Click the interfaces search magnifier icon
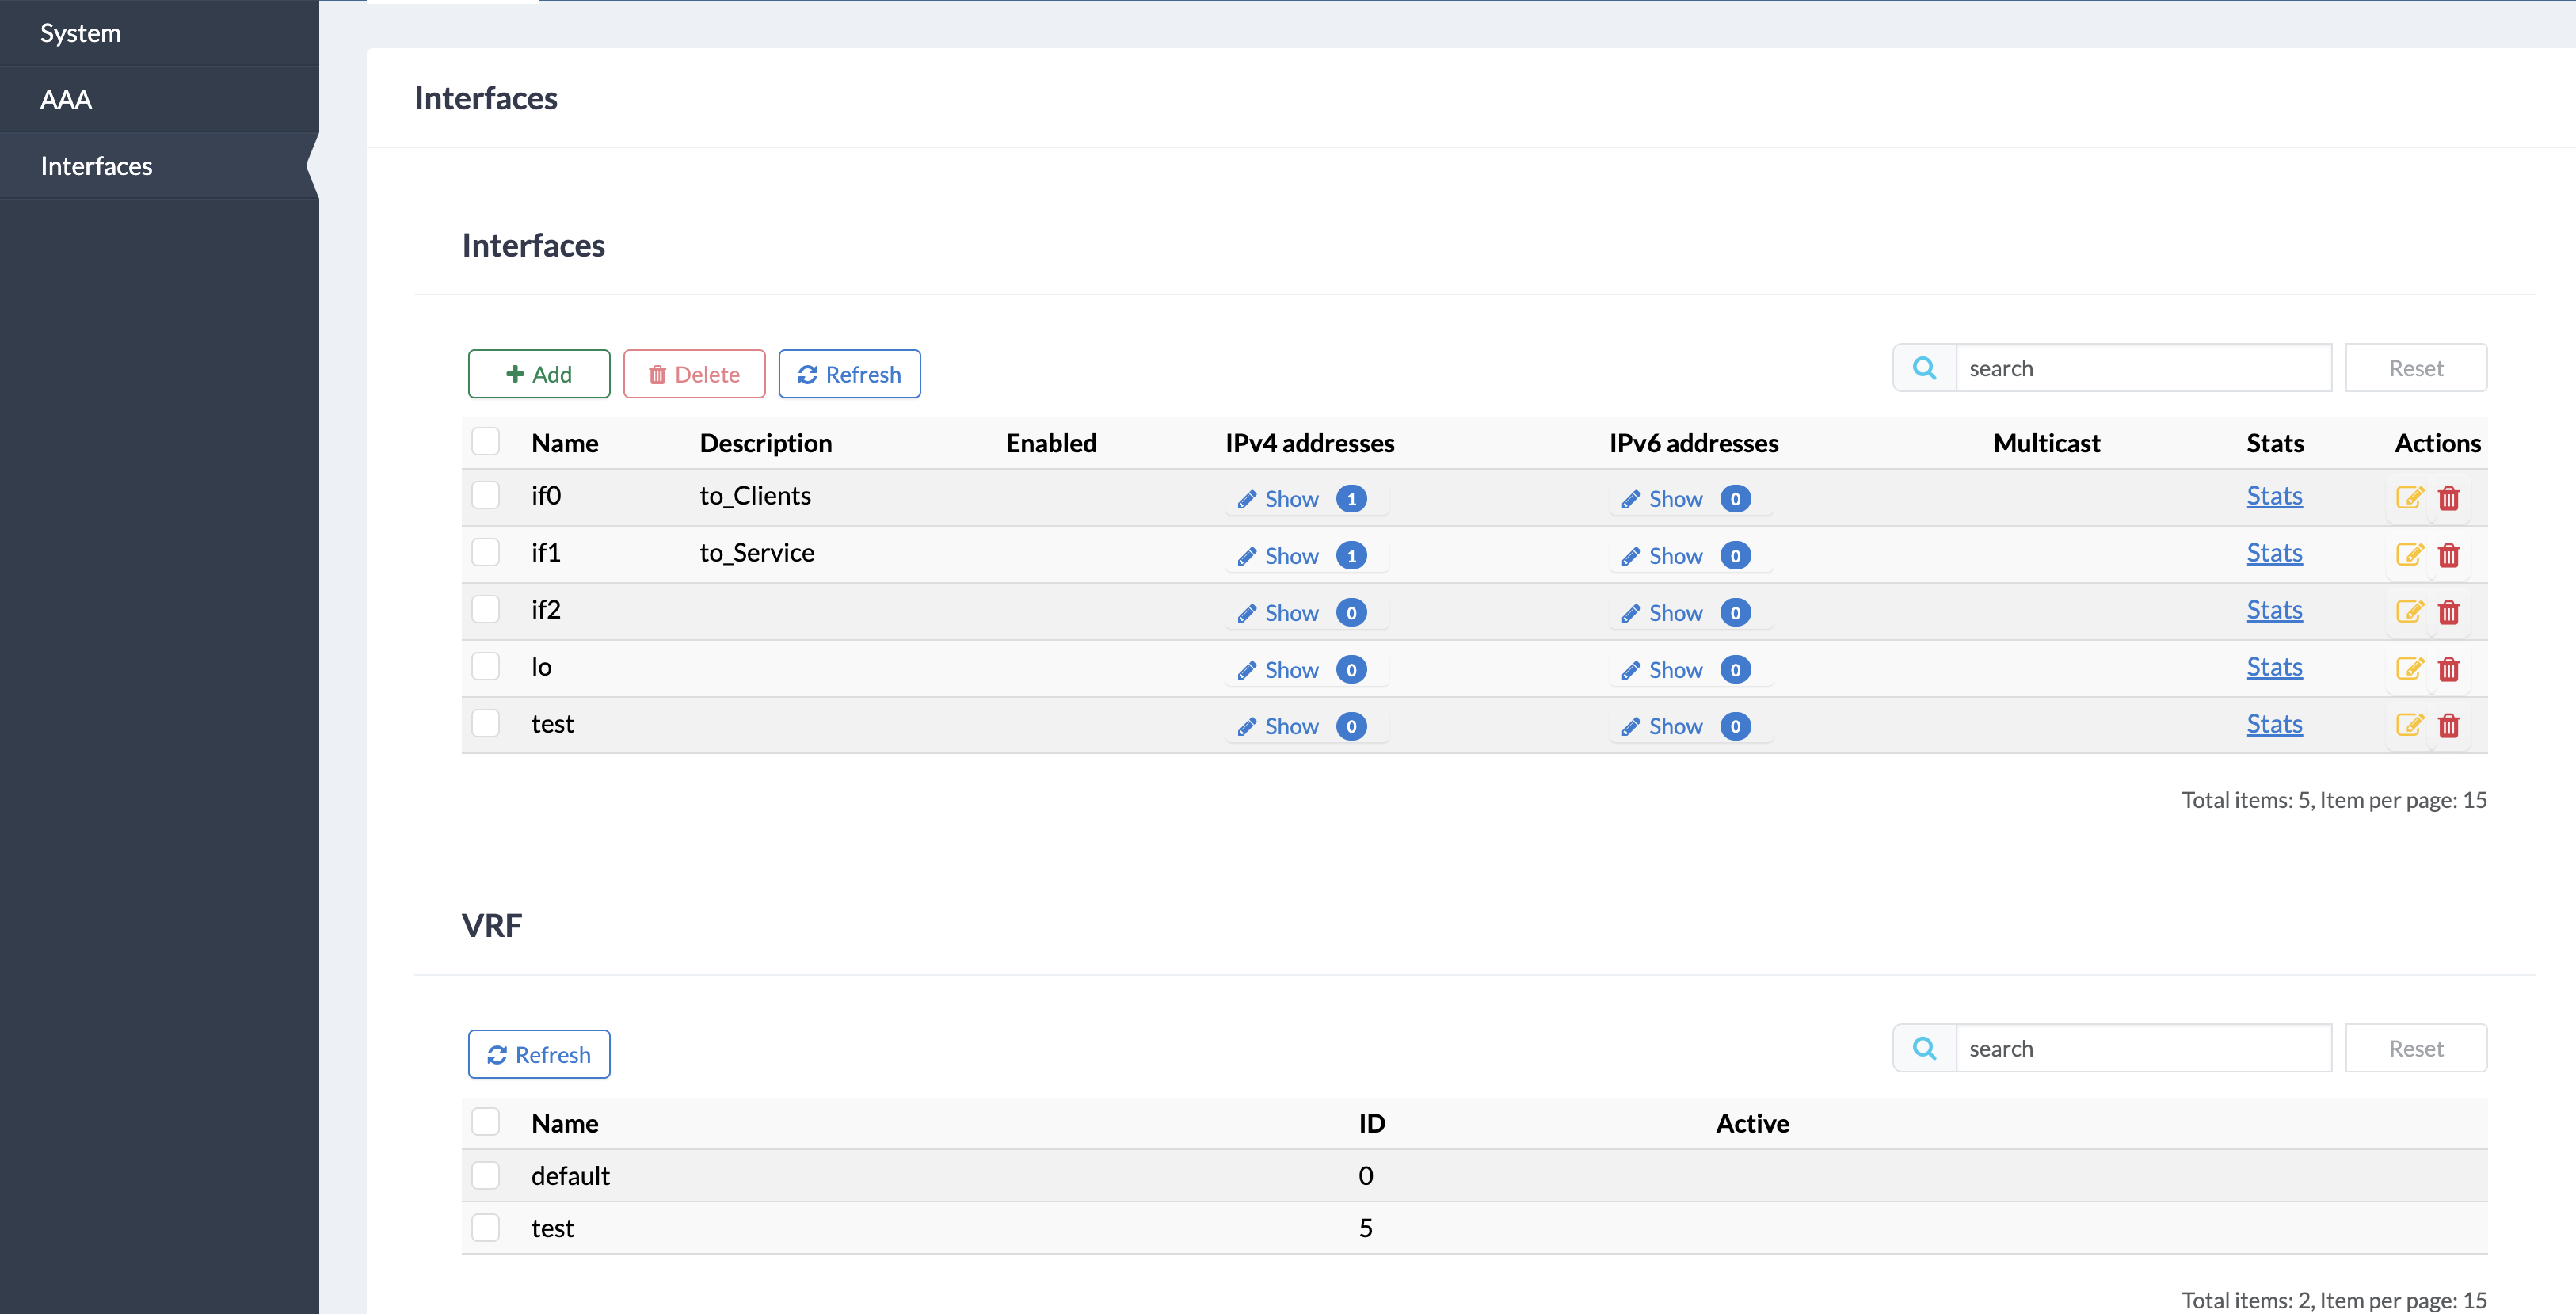 coord(1924,368)
